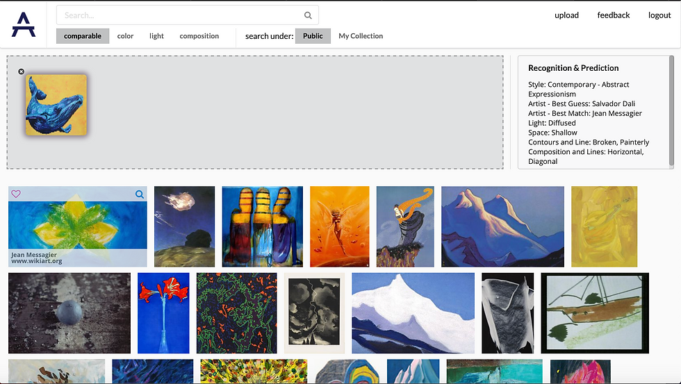Focus the Search... input field

click(188, 15)
